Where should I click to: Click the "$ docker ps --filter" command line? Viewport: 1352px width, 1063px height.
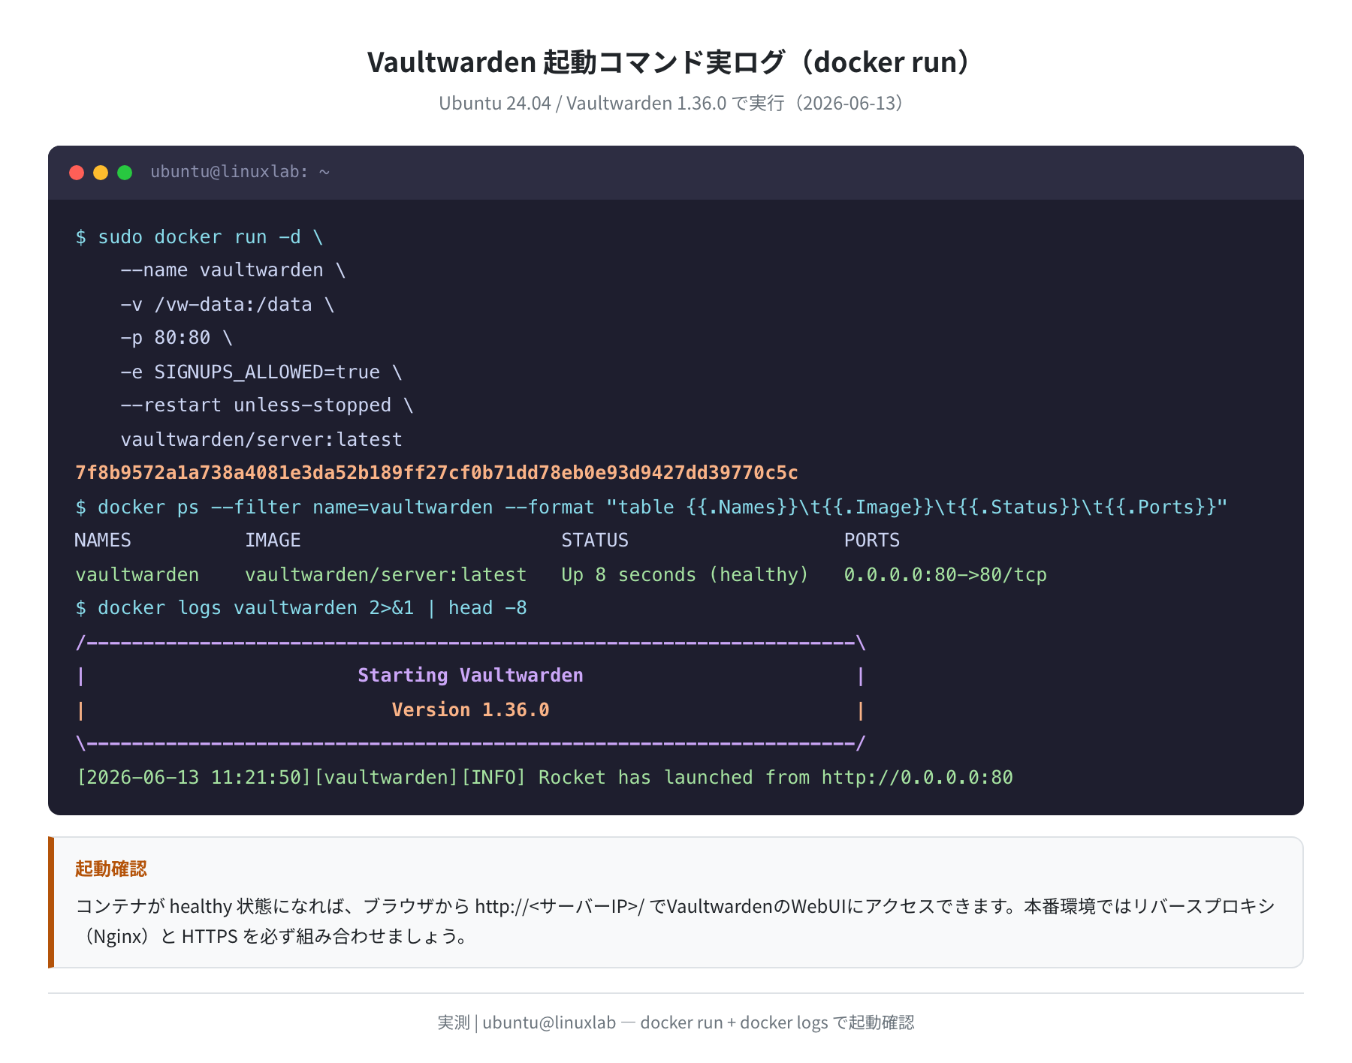[651, 507]
